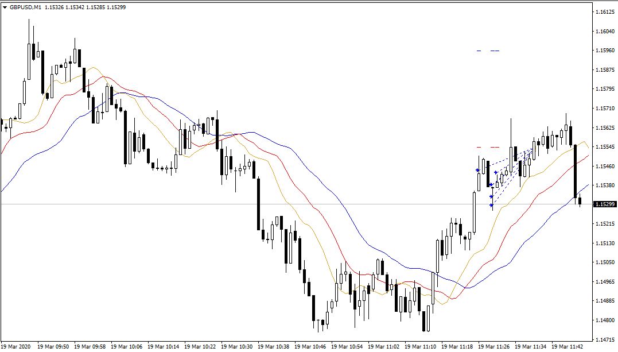618x352 pixels.
Task: Click the triangle arrow beside GBPUSD,M1
Action: 5,7
